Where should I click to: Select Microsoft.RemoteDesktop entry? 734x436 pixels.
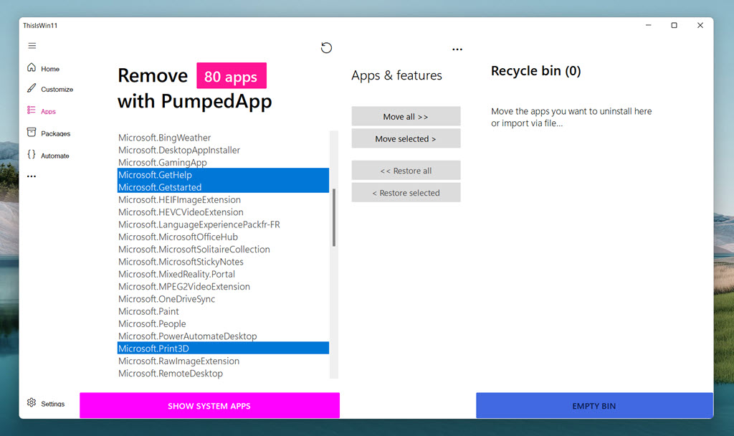click(x=223, y=373)
